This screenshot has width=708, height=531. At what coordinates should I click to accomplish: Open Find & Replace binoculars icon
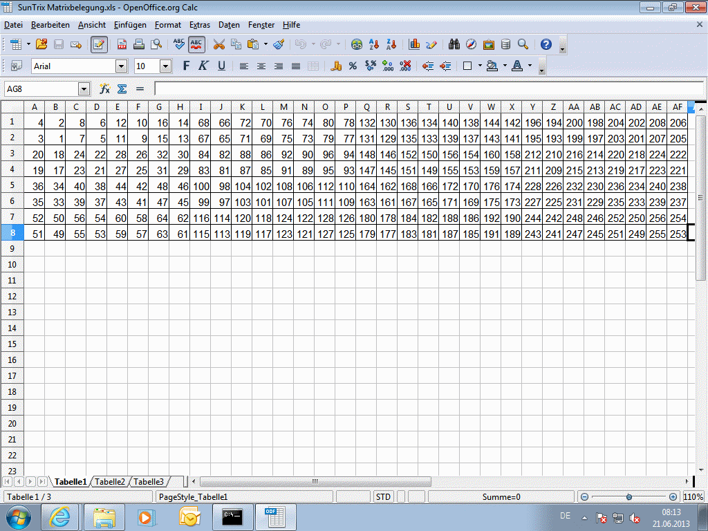click(x=454, y=44)
